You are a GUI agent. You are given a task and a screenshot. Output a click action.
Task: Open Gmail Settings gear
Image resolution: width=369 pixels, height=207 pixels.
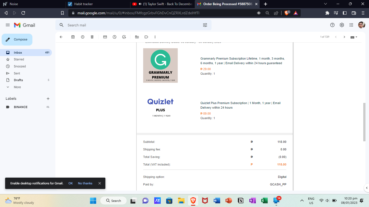pyautogui.click(x=342, y=25)
